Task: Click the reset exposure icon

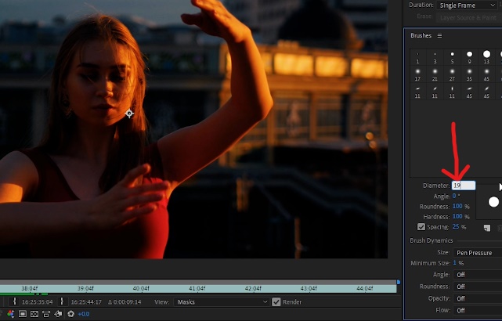Action: [70, 314]
